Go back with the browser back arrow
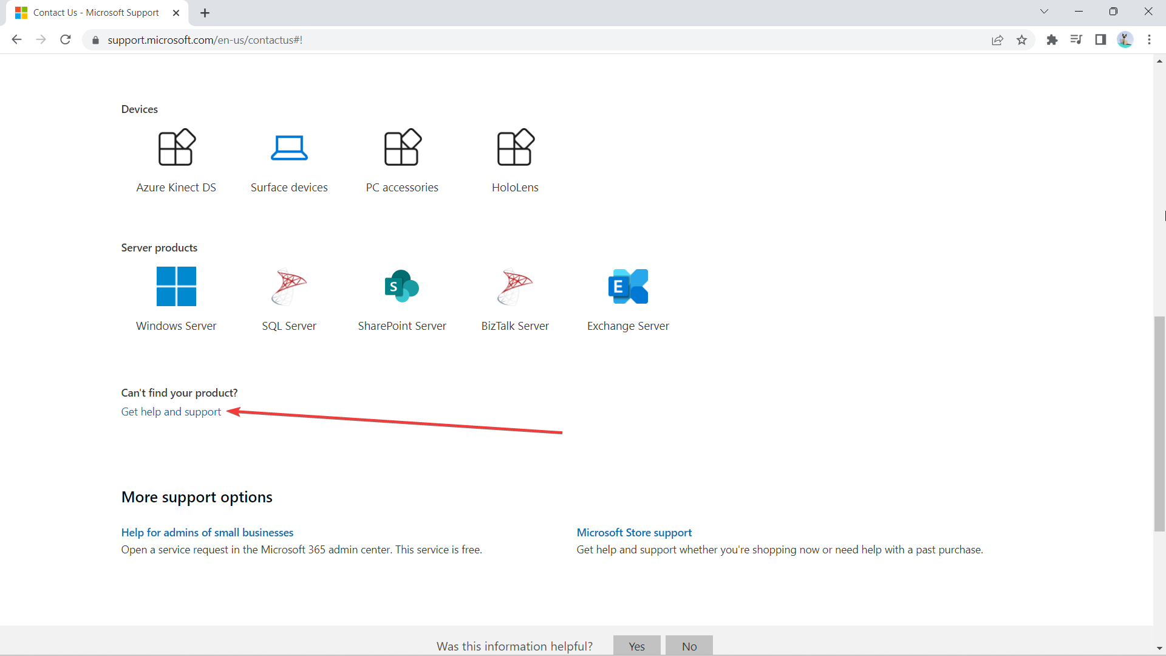Image resolution: width=1166 pixels, height=656 pixels. click(x=16, y=39)
